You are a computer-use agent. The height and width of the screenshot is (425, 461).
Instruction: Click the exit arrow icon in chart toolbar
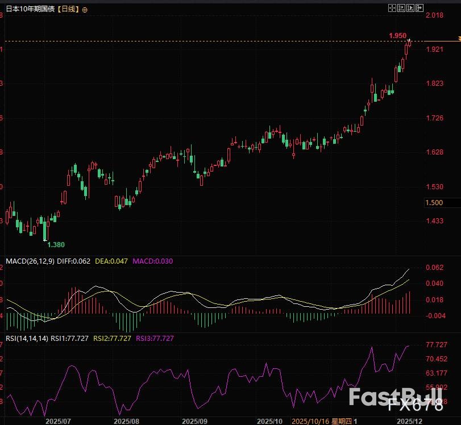tap(419, 8)
